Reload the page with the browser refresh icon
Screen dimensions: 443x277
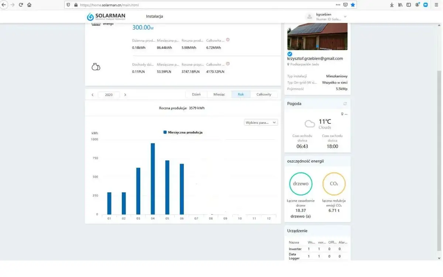(x=21, y=5)
